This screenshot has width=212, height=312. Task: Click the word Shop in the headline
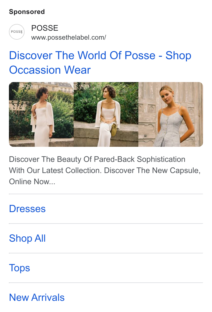179,56
